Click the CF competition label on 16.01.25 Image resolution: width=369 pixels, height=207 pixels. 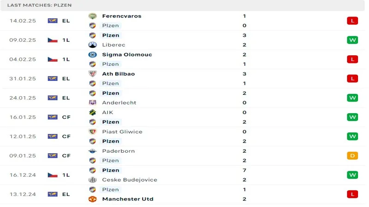tap(66, 117)
